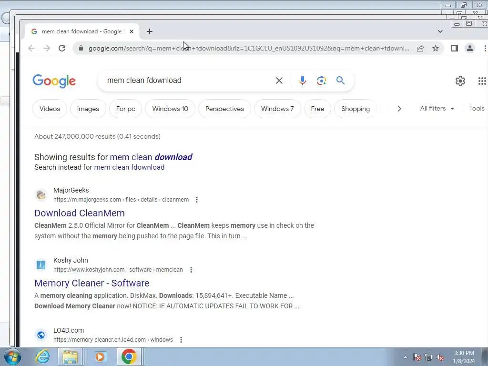Click the results count text About 247,000,000 results

pos(97,137)
